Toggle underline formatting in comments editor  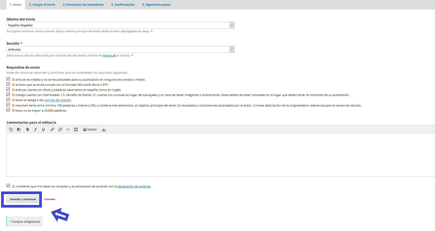click(43, 129)
